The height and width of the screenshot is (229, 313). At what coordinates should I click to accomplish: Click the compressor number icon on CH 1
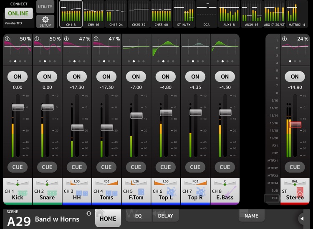point(7,38)
